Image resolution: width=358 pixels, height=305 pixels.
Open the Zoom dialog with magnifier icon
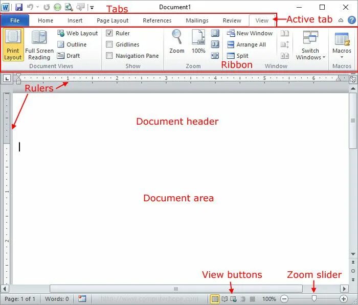(x=177, y=41)
